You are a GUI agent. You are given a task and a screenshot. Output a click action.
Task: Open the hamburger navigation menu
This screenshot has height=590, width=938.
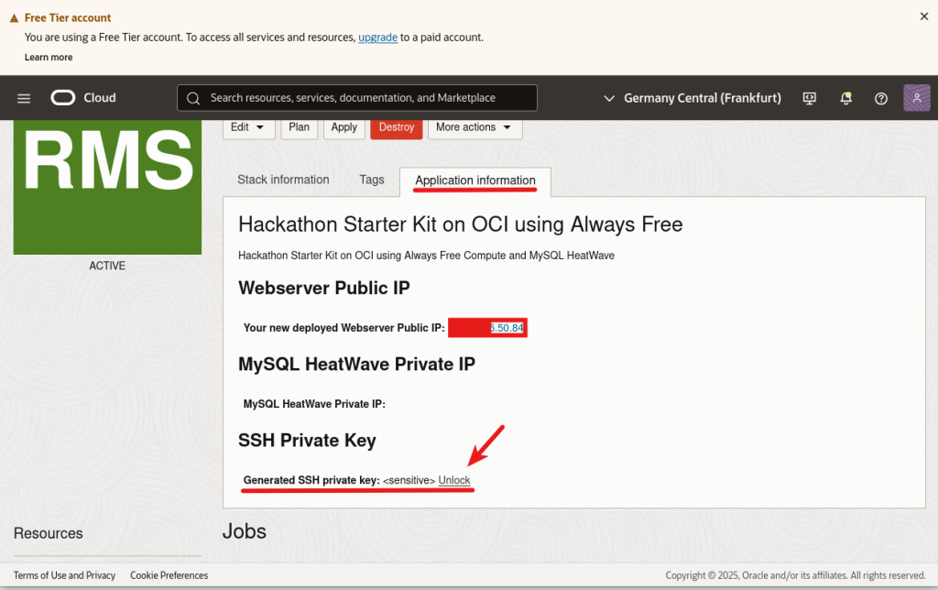coord(24,98)
